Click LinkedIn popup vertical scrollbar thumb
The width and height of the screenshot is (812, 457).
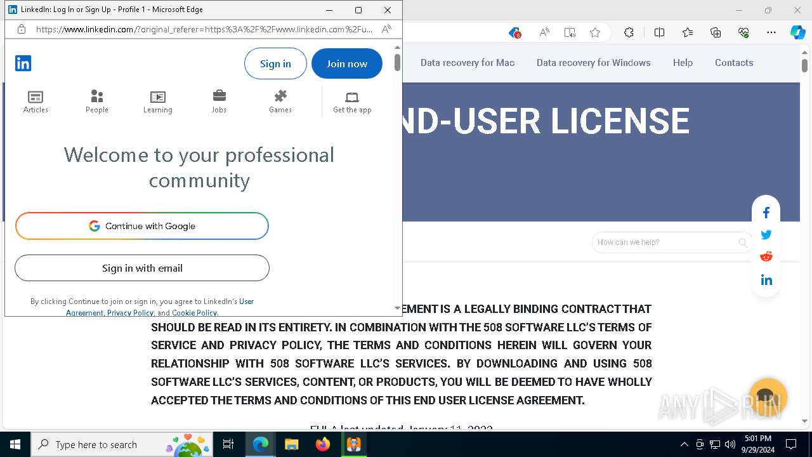(397, 62)
